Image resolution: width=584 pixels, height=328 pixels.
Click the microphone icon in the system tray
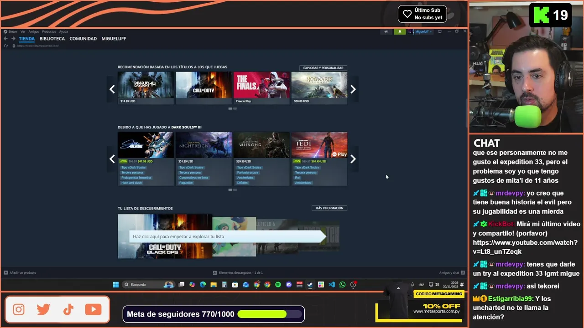pyautogui.click(x=412, y=285)
